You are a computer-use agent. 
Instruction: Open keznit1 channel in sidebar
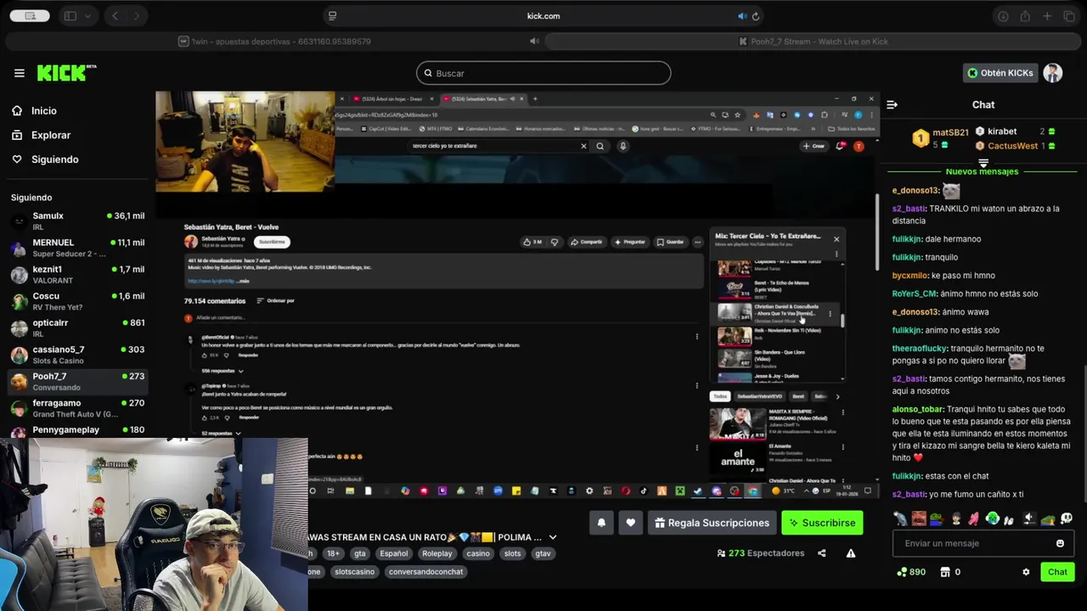point(77,274)
